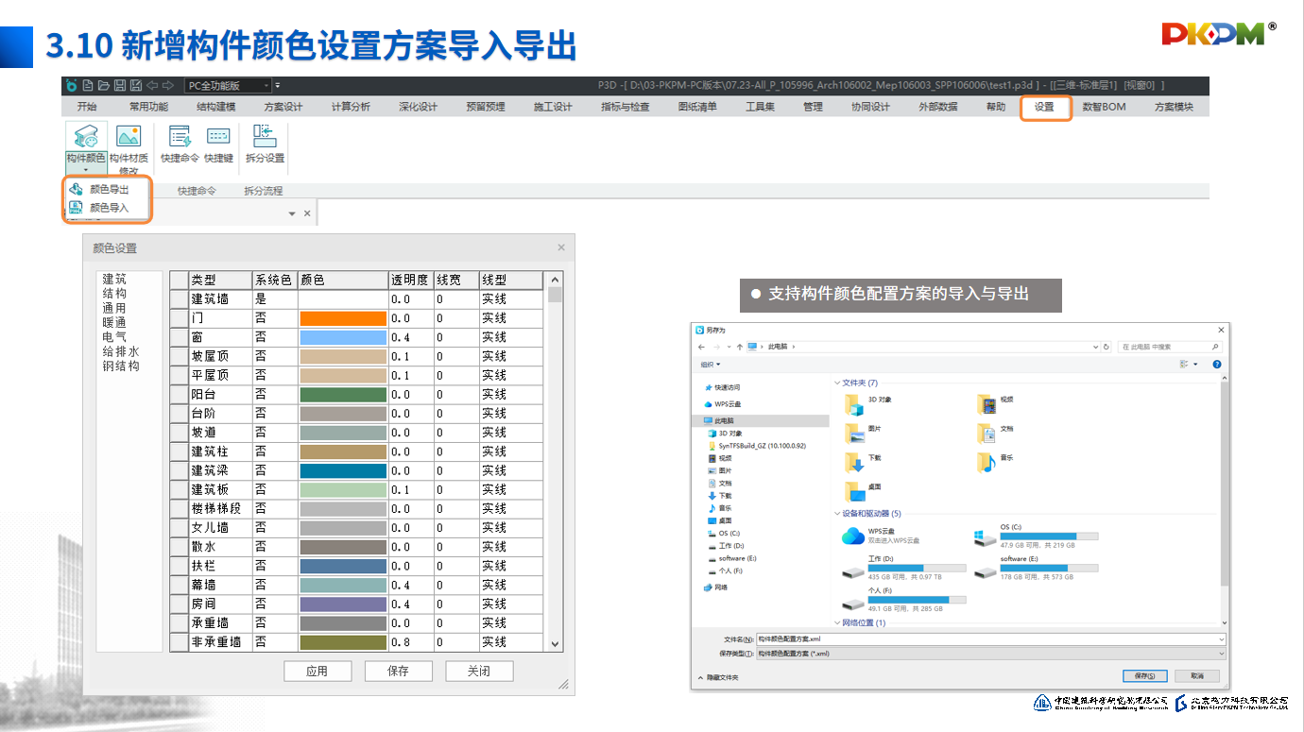Open the 深化设计 ribbon tab
Viewport: 1304px width, 732px height.
click(418, 108)
